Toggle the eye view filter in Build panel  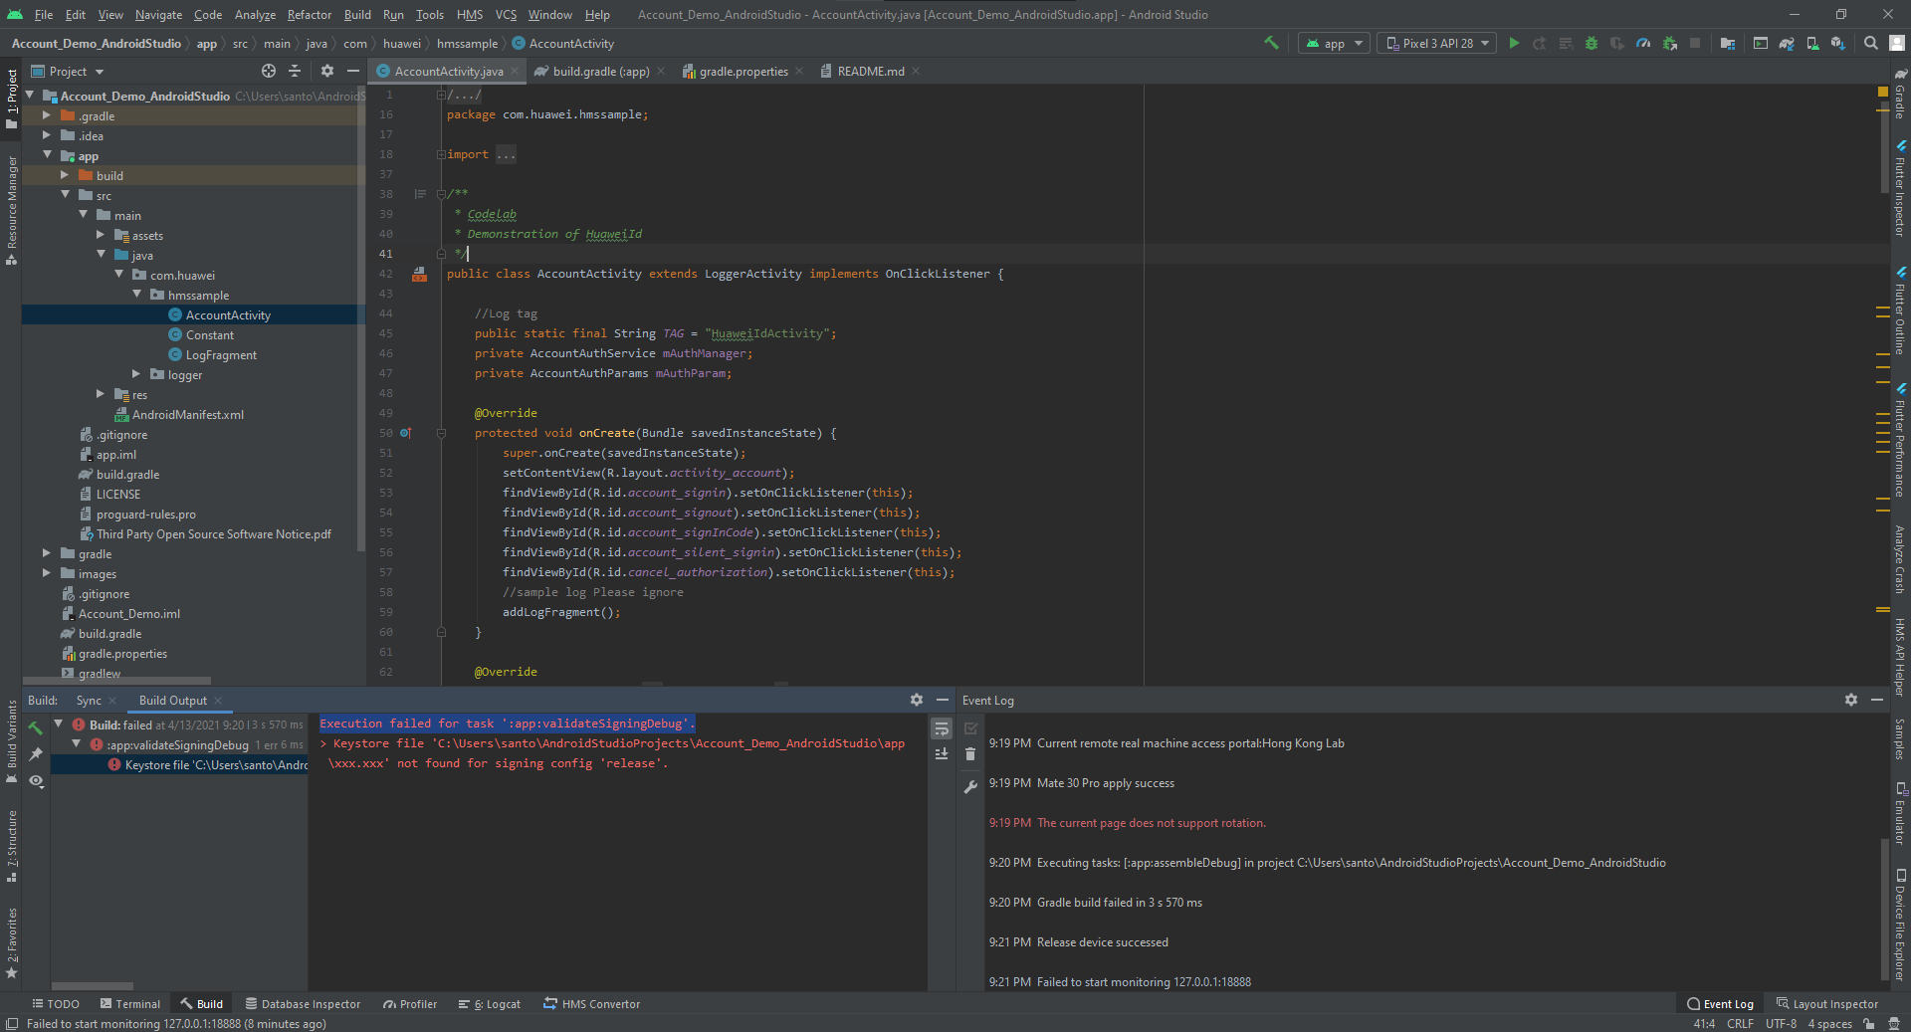pyautogui.click(x=36, y=781)
